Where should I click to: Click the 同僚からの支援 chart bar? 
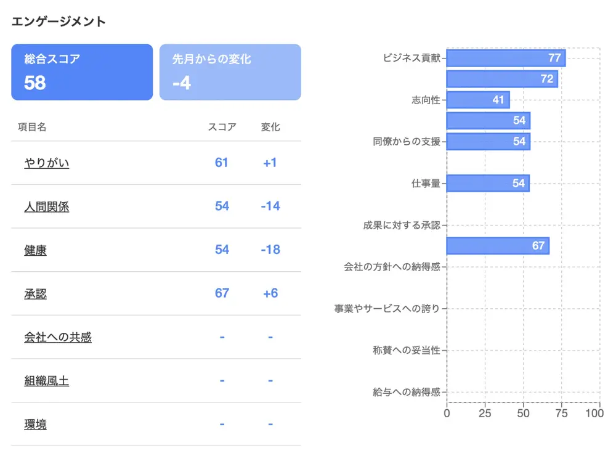(x=488, y=142)
